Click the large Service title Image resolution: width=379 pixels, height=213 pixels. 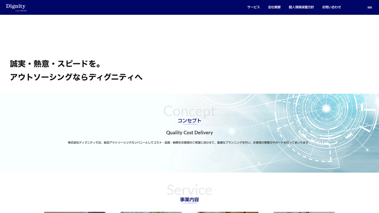189,190
